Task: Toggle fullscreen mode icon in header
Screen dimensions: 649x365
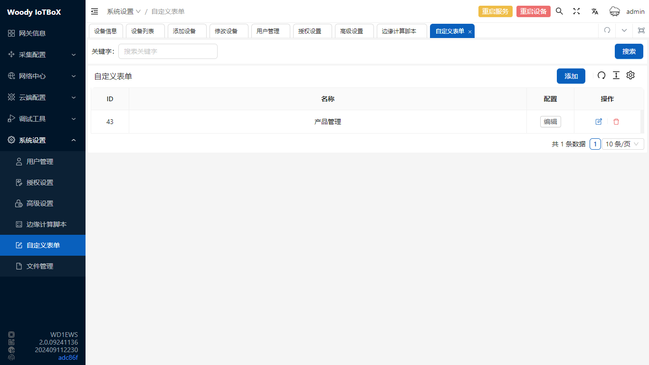Action: pos(576,11)
